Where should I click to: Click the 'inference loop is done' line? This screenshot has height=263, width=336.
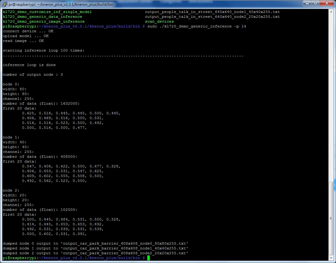(x=29, y=65)
